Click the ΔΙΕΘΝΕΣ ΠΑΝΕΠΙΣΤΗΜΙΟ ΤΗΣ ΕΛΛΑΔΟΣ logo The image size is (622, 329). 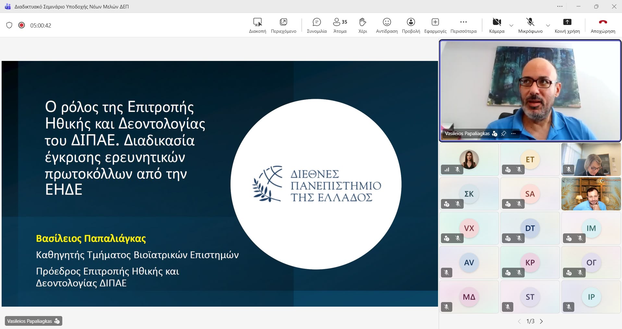tap(316, 184)
